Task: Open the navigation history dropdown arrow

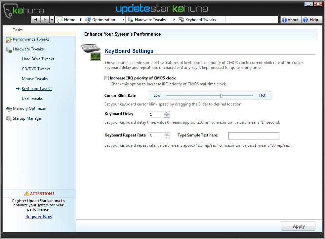Action: click(x=52, y=20)
